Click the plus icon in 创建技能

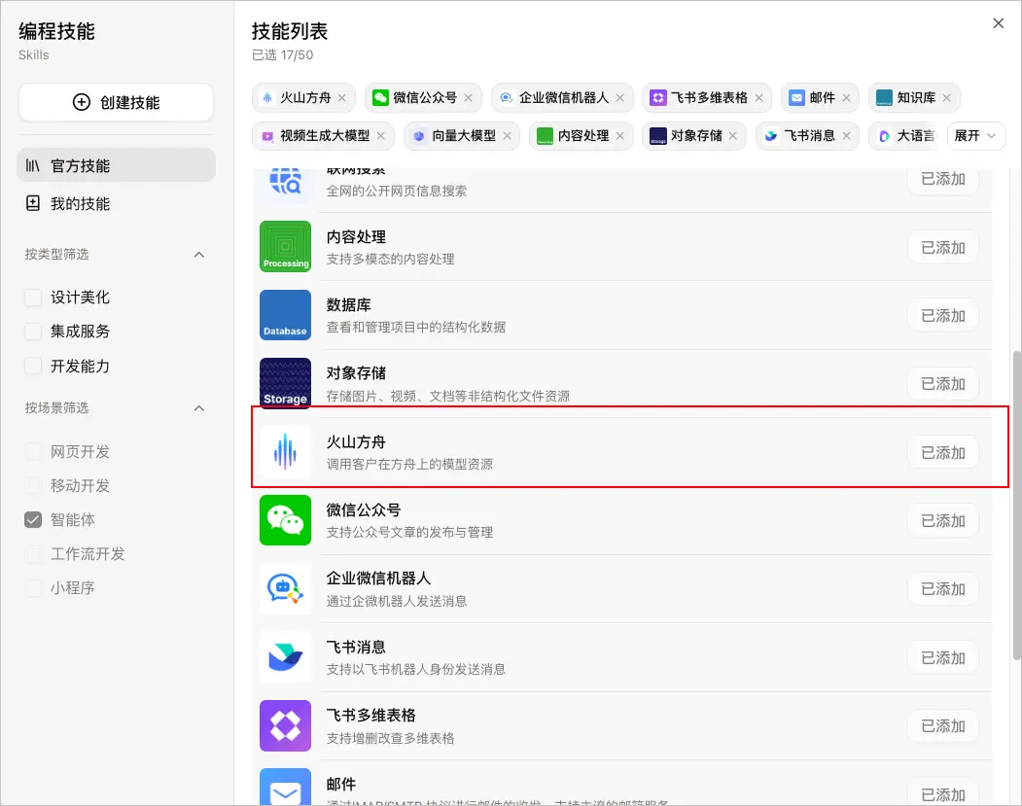[82, 102]
